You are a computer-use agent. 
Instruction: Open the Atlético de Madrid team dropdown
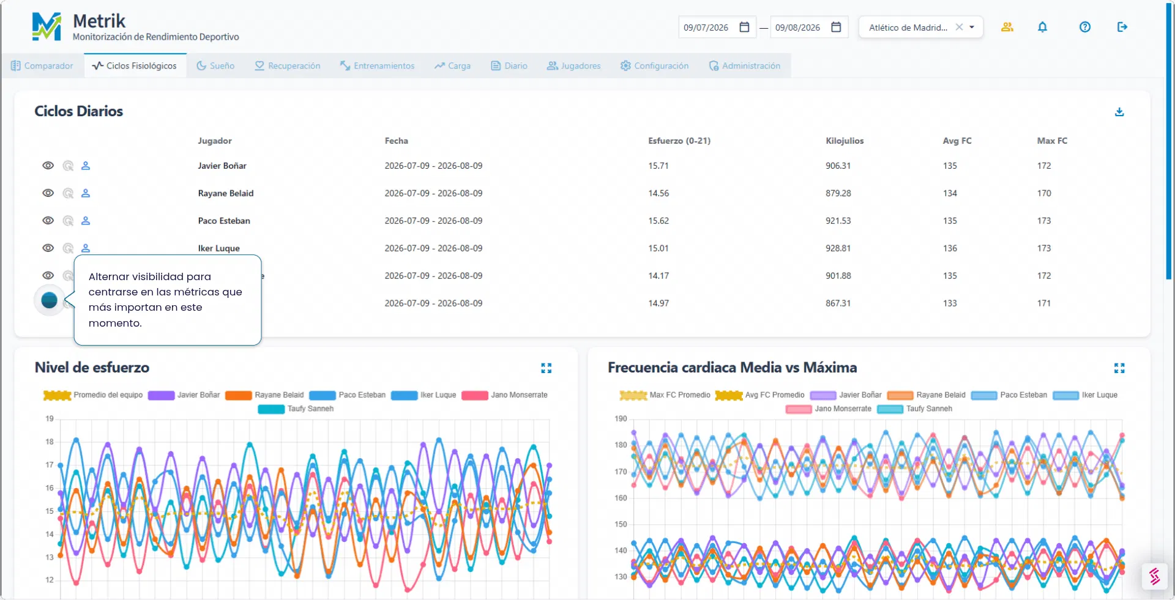(x=972, y=27)
